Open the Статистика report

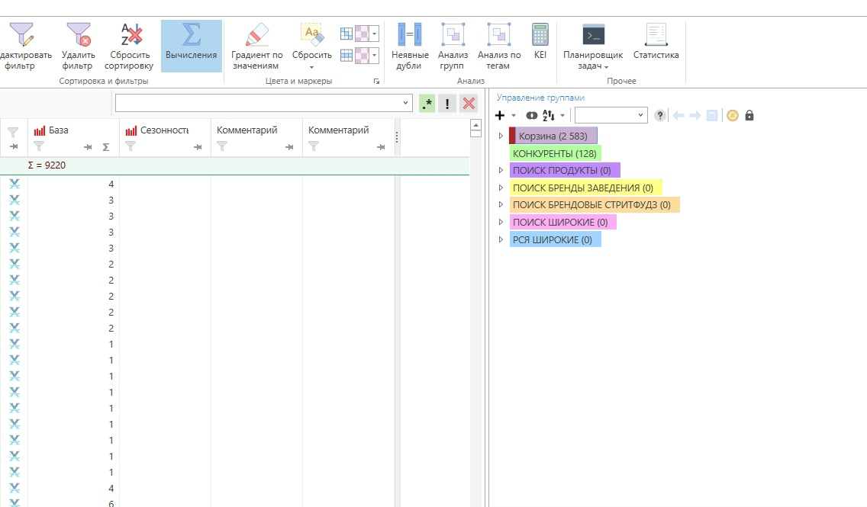656,41
